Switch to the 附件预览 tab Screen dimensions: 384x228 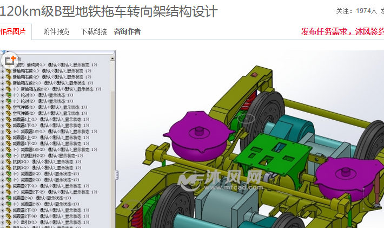[x=56, y=31]
